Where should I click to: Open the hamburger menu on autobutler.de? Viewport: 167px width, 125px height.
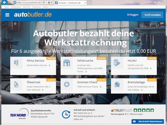click(7, 15)
